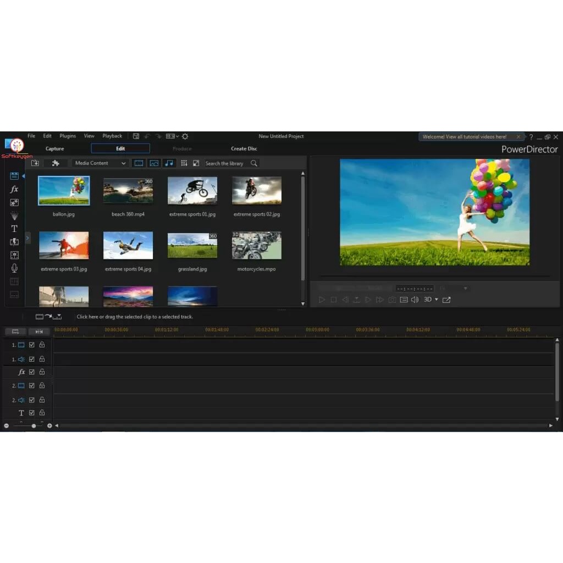Viewport: 563px width, 563px height.
Task: Open the Audio Mixing Room icon
Action: [x=14, y=255]
